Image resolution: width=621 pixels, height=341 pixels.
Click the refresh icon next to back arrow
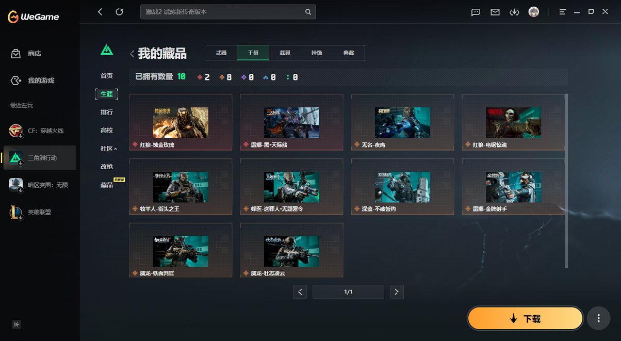click(x=120, y=11)
